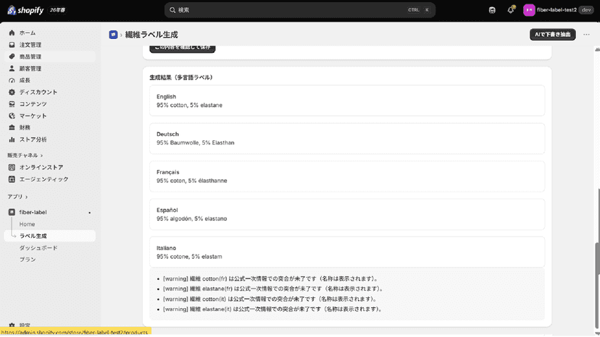This screenshot has height=337, width=600.
Task: Focus the 検索 search field
Action: point(299,10)
